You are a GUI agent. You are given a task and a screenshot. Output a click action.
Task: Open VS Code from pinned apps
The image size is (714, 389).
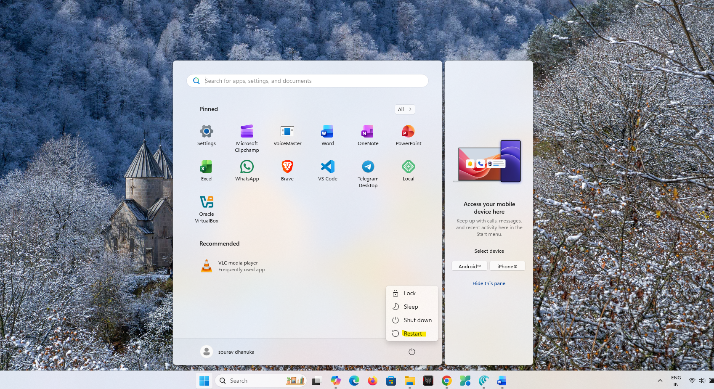click(327, 171)
